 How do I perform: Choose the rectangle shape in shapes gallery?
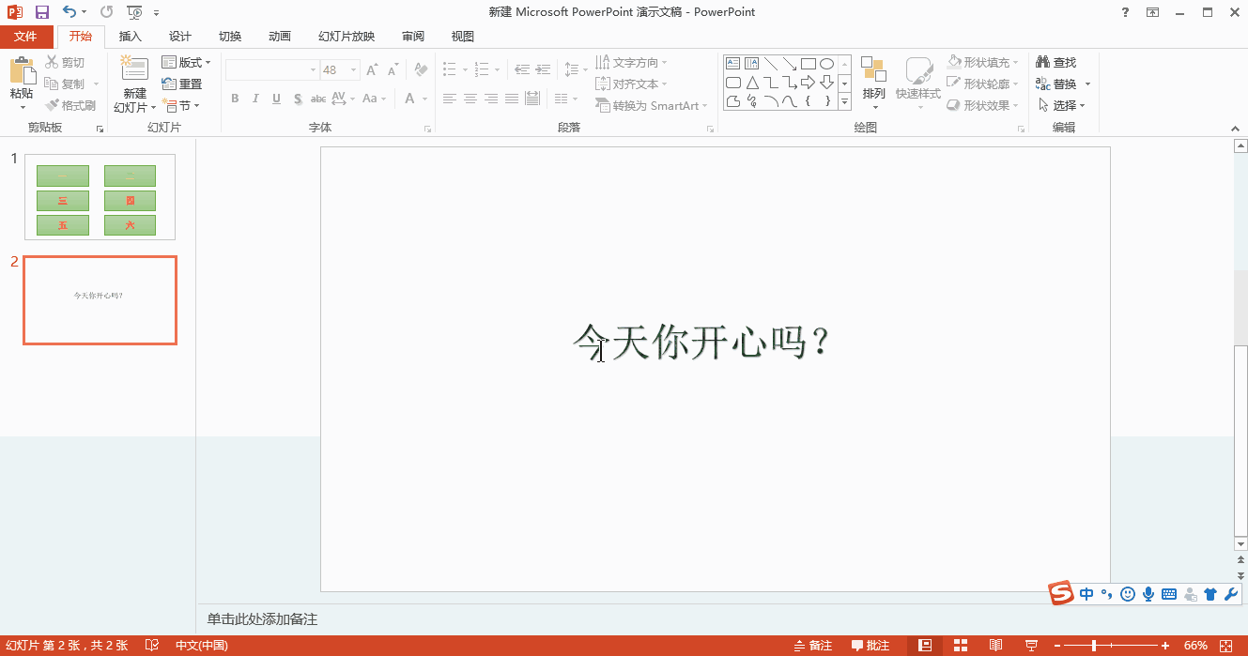click(808, 64)
